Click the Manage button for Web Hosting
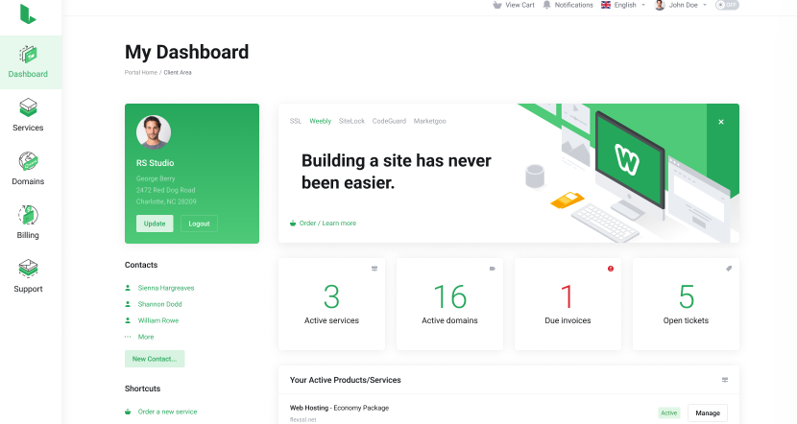 707,412
